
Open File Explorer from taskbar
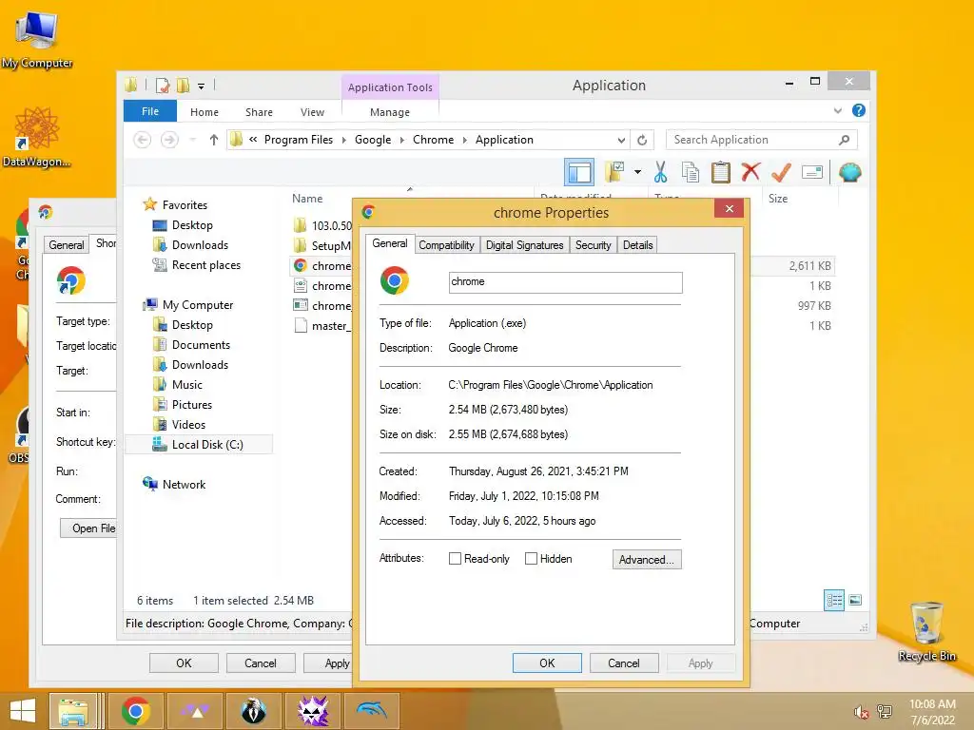72,711
